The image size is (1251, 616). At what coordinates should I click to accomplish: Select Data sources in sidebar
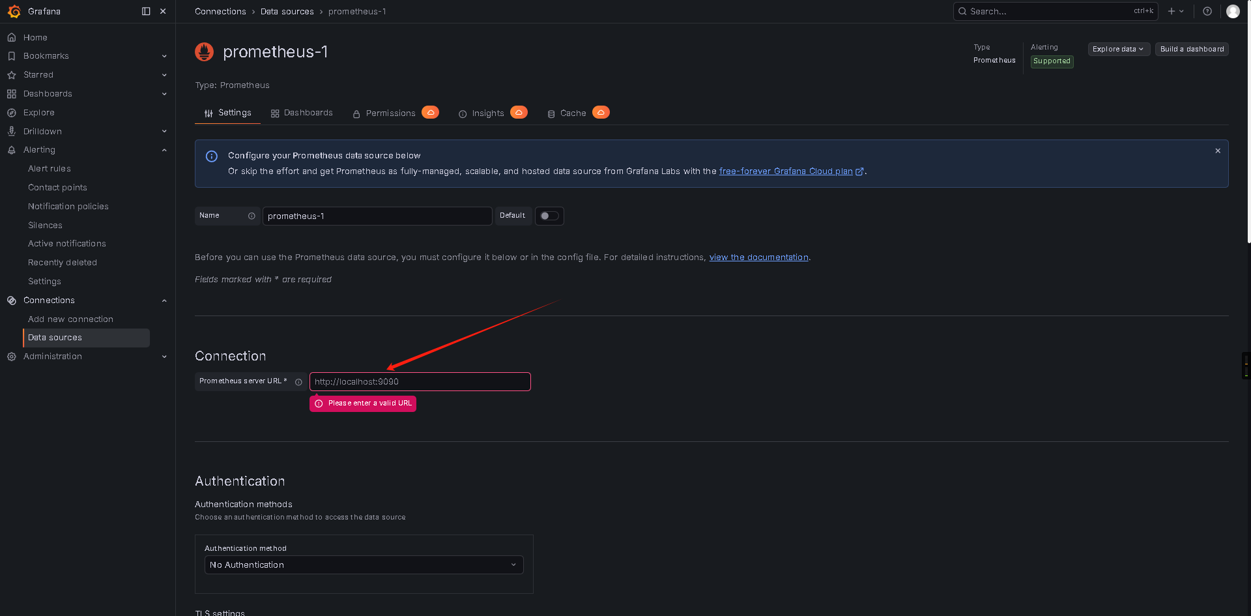point(86,338)
